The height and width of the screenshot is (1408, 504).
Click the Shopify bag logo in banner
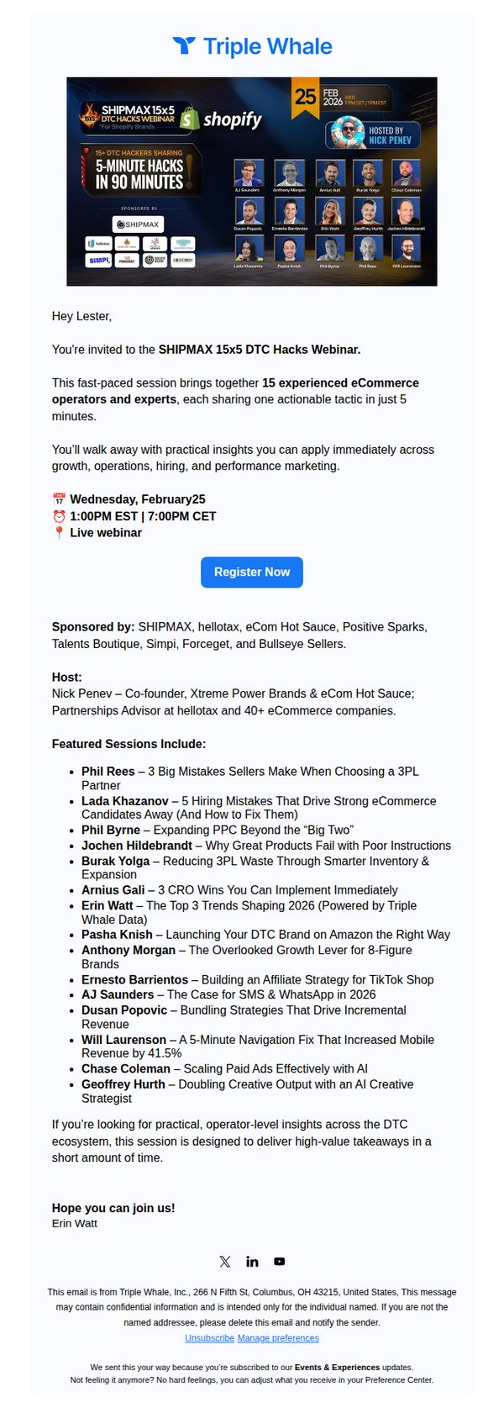coord(189,119)
